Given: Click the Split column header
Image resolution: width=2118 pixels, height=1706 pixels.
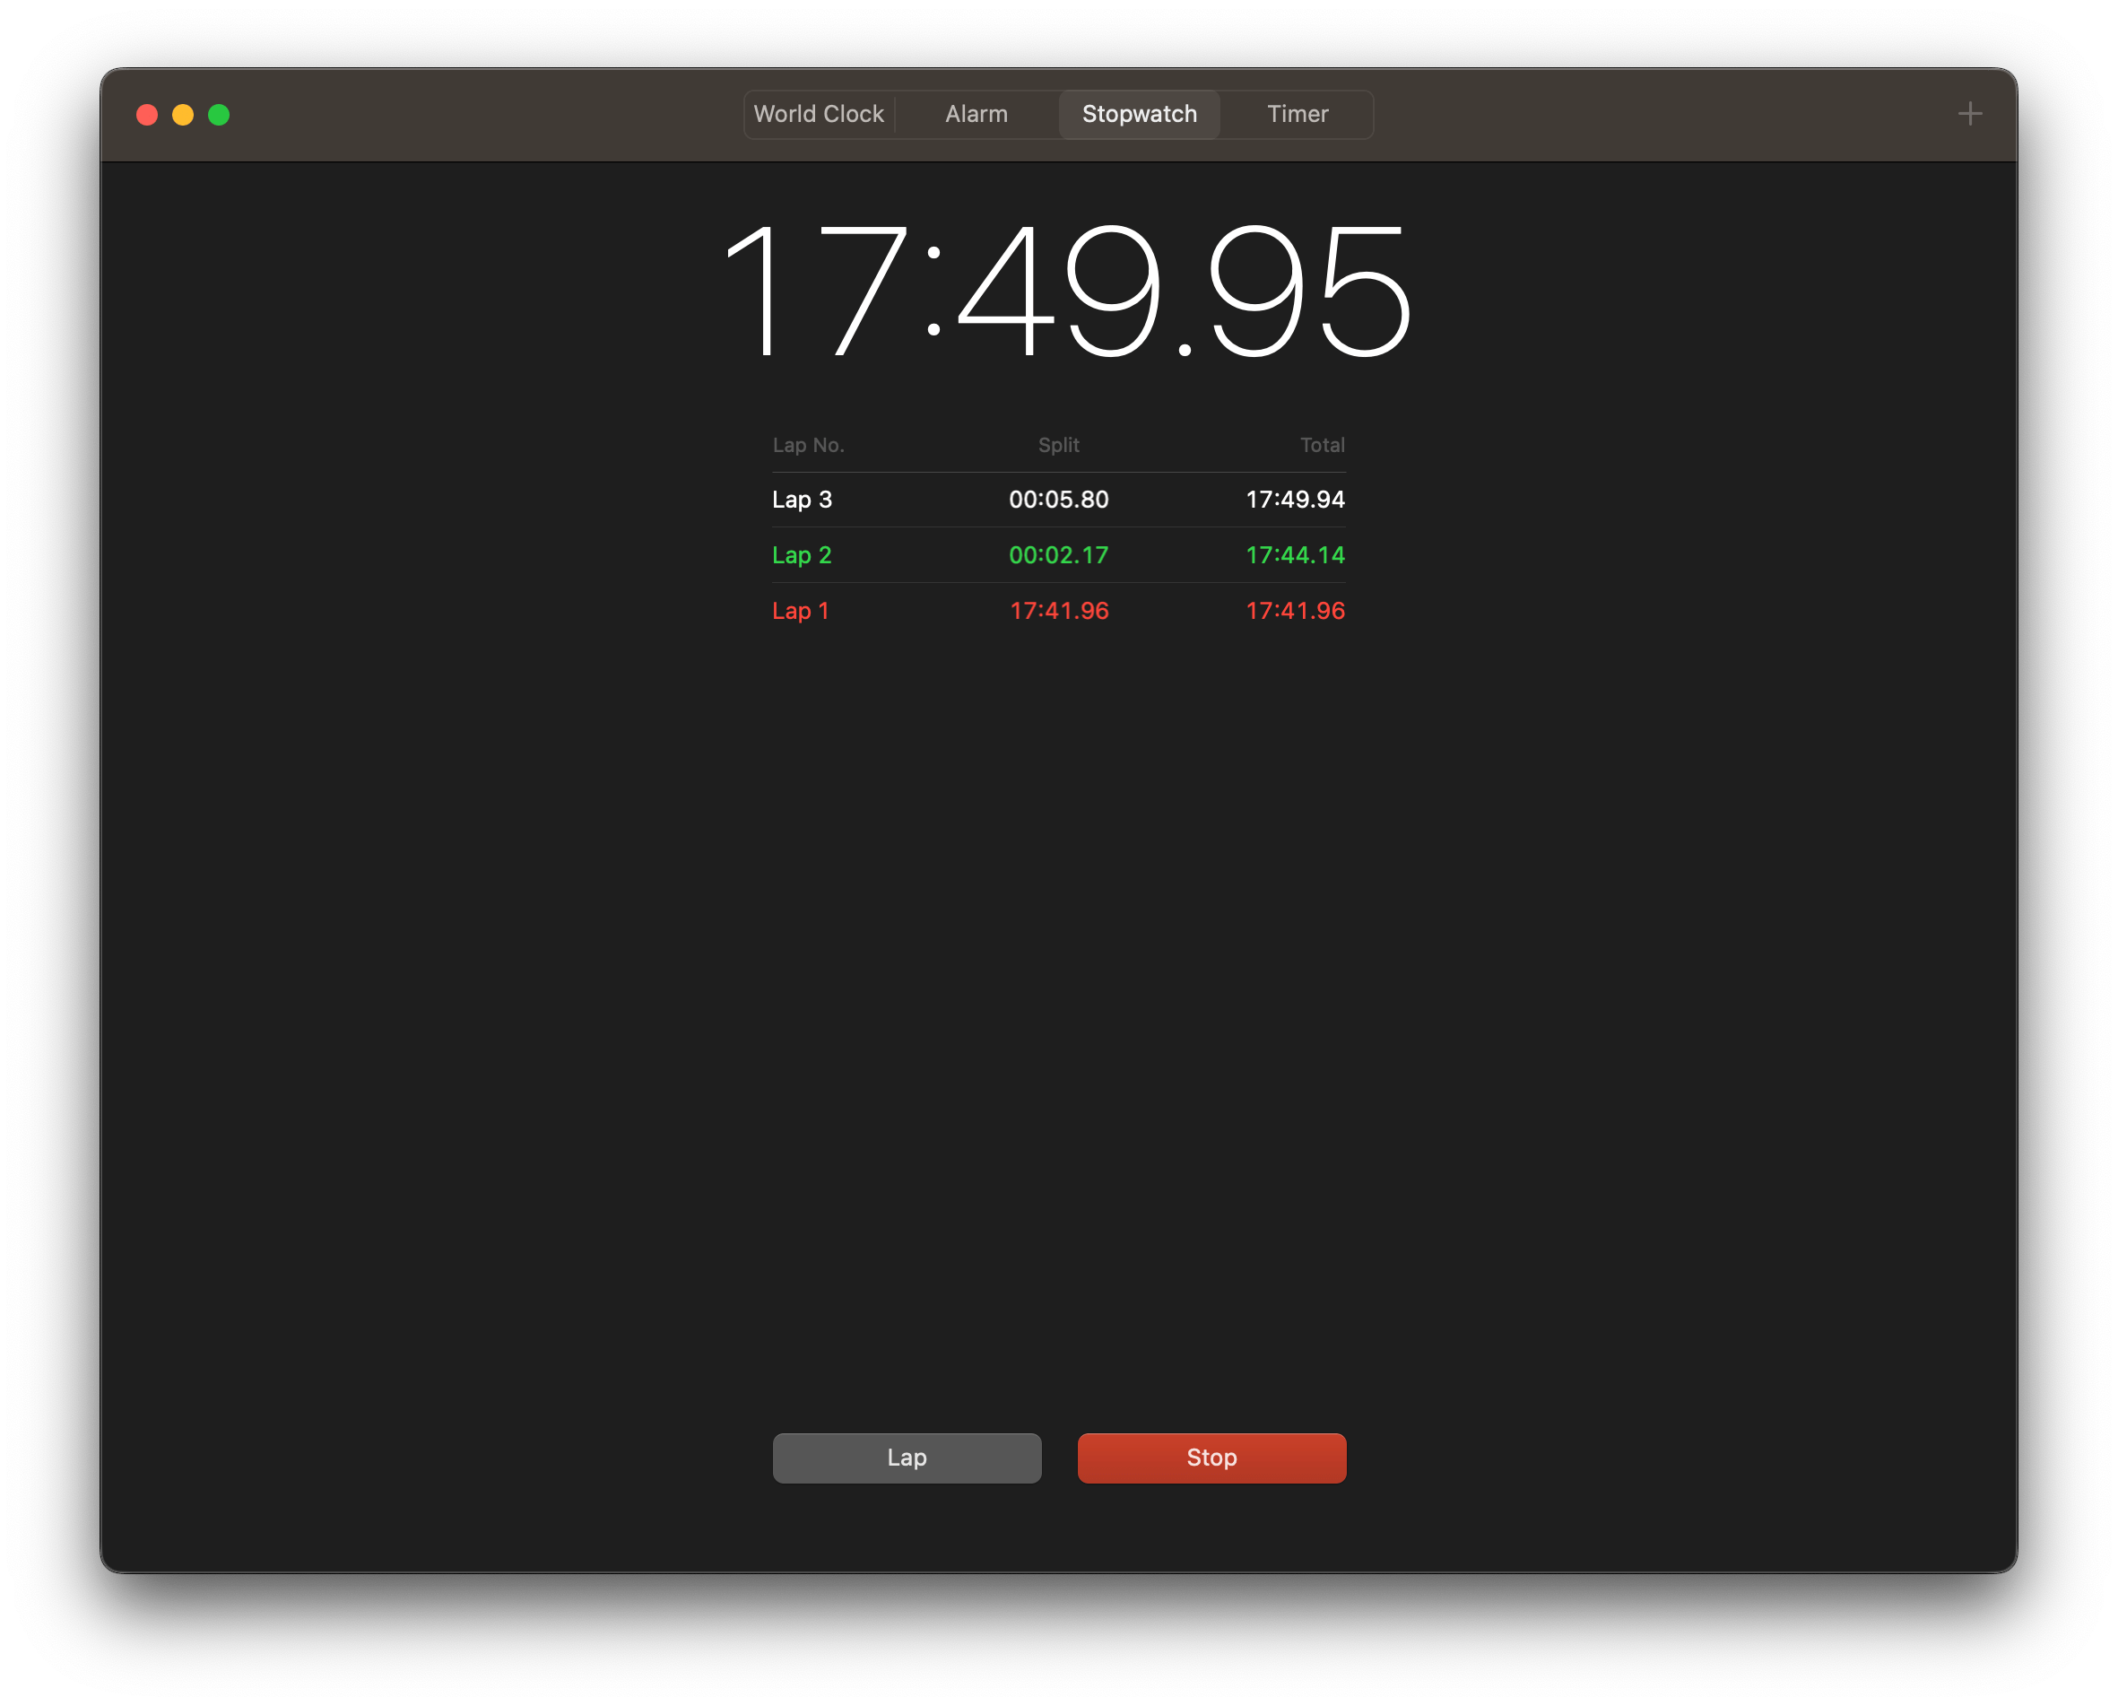Looking at the screenshot, I should coord(1058,446).
